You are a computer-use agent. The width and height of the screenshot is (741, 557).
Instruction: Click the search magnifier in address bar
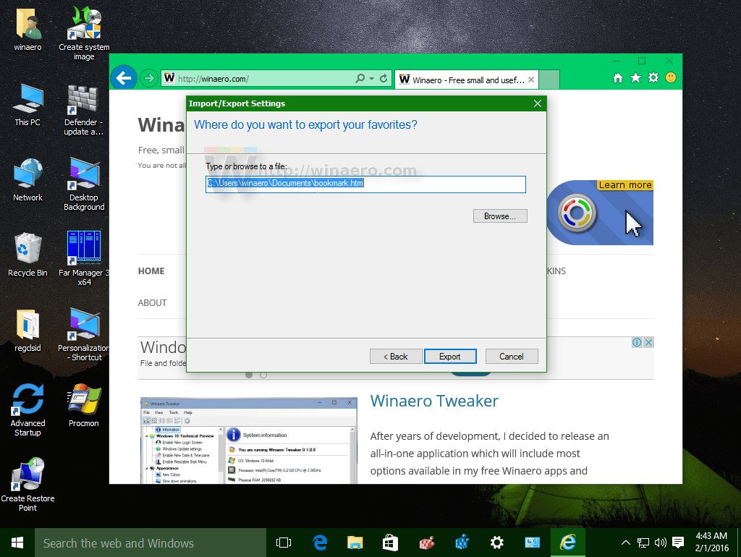point(360,78)
